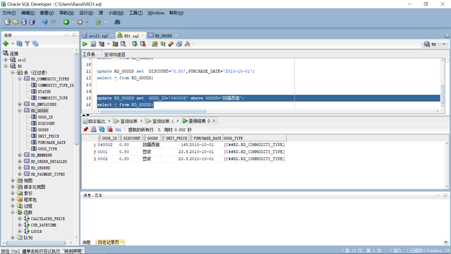Click the Open folder icon
The height and width of the screenshot is (254, 451).
16,22
